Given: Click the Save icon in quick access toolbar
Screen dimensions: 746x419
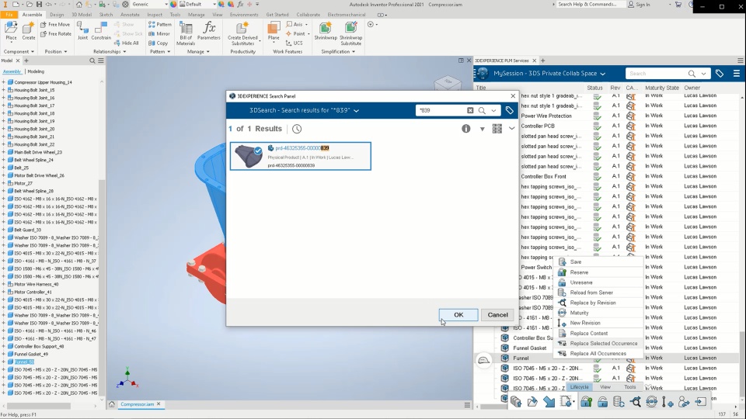Looking at the screenshot, I should pos(39,5).
